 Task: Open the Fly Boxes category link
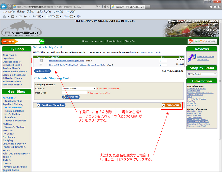8,134
